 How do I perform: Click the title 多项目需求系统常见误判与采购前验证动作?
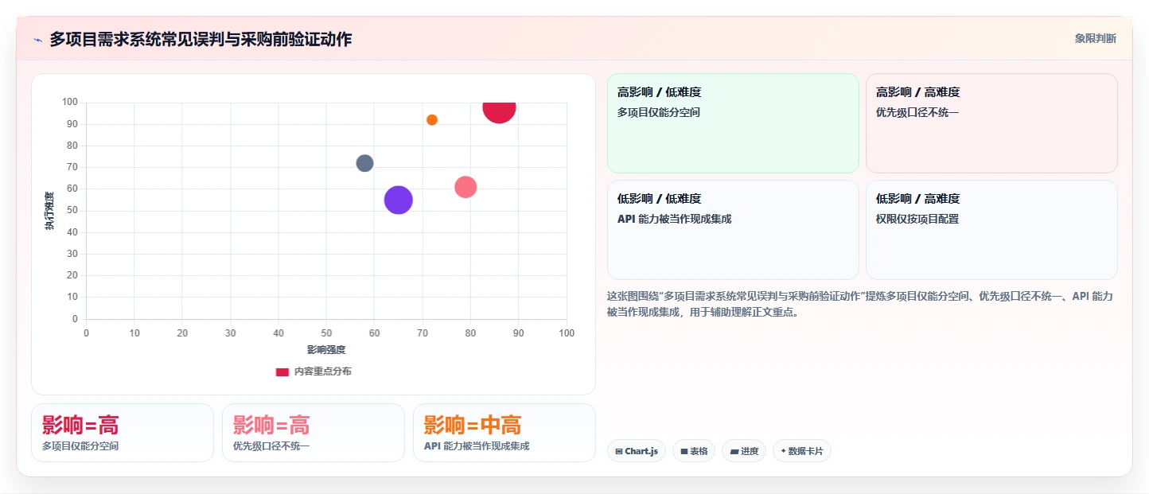(201, 39)
